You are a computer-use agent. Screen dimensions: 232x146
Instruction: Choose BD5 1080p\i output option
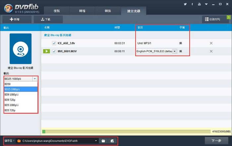[21, 105]
